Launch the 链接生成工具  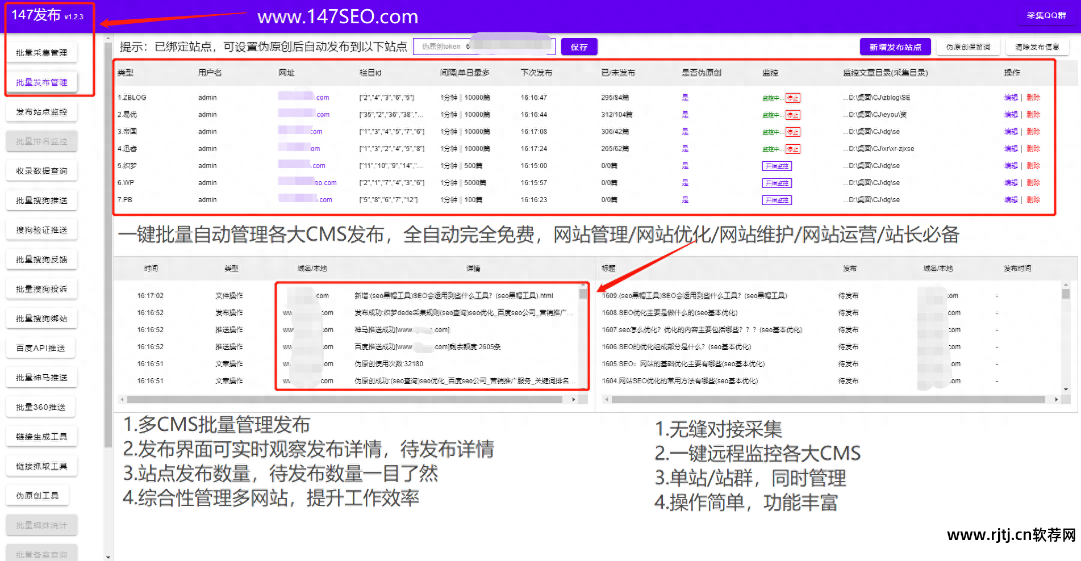coord(41,436)
